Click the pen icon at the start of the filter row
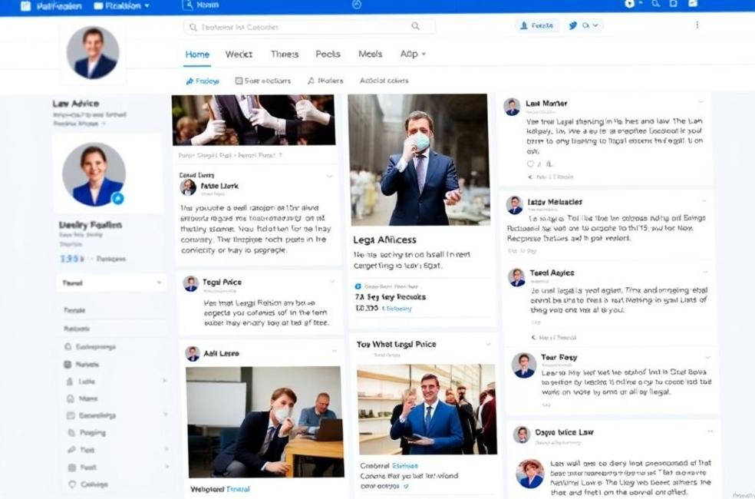This screenshot has width=755, height=499. pos(190,81)
